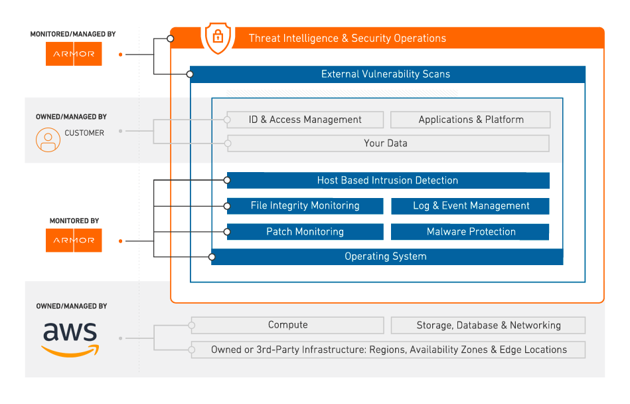Click the connector node on ID & Access Management
630x404 pixels.
(227, 120)
